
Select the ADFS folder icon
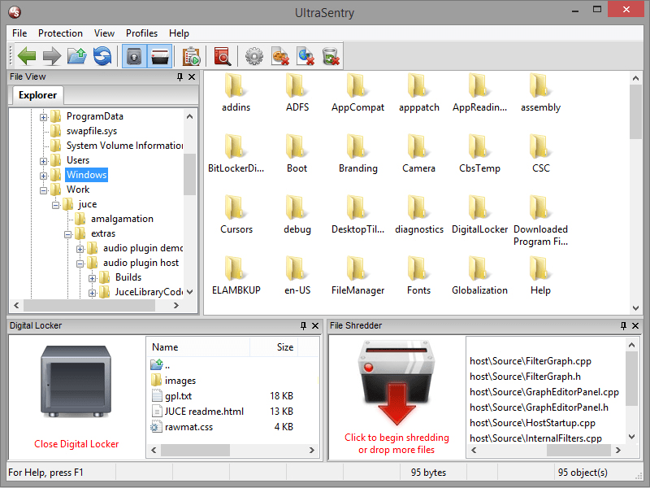pos(297,92)
